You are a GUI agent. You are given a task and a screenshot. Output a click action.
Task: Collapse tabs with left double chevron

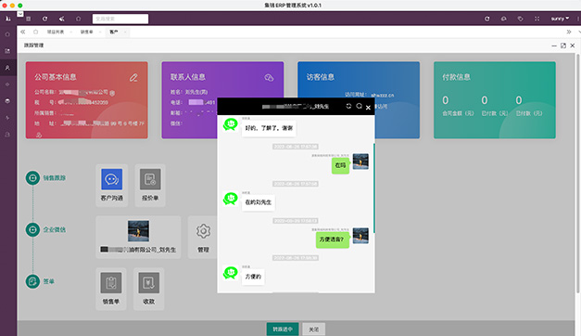(23, 32)
